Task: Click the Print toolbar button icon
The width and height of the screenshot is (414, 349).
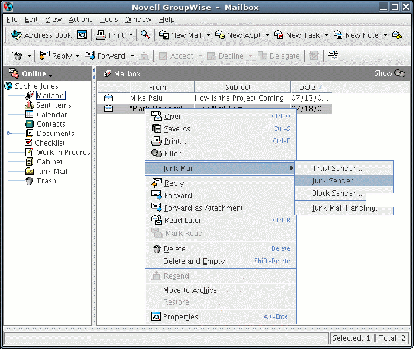Action: 101,35
